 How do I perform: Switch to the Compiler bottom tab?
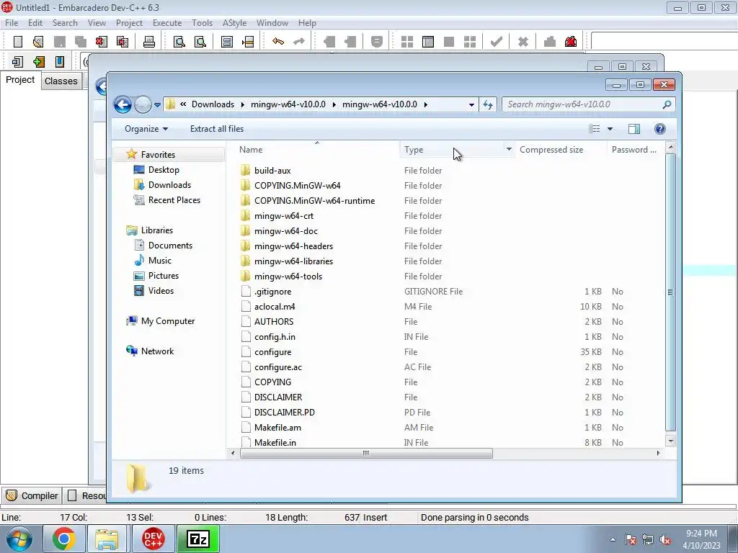click(x=32, y=495)
